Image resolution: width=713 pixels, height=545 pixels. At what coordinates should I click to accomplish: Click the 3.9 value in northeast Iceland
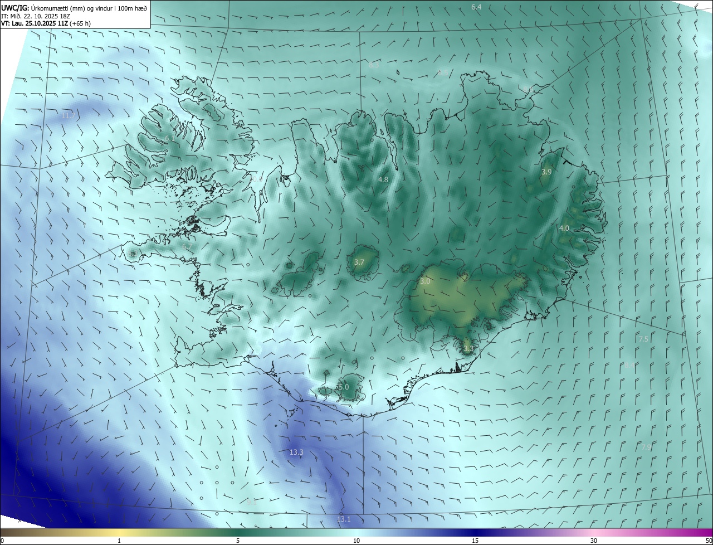(x=546, y=172)
